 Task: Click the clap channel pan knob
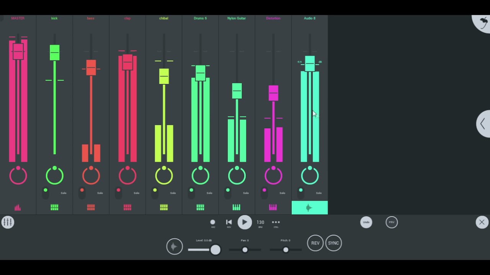(127, 176)
